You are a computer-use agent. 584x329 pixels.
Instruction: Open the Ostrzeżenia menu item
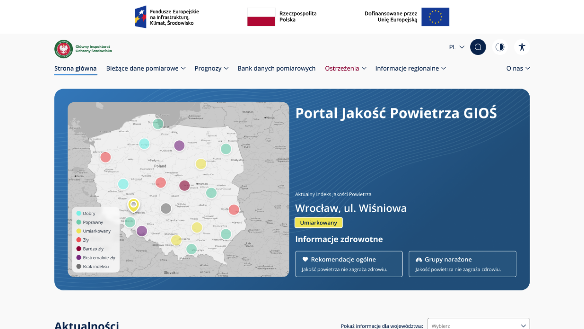[345, 69]
